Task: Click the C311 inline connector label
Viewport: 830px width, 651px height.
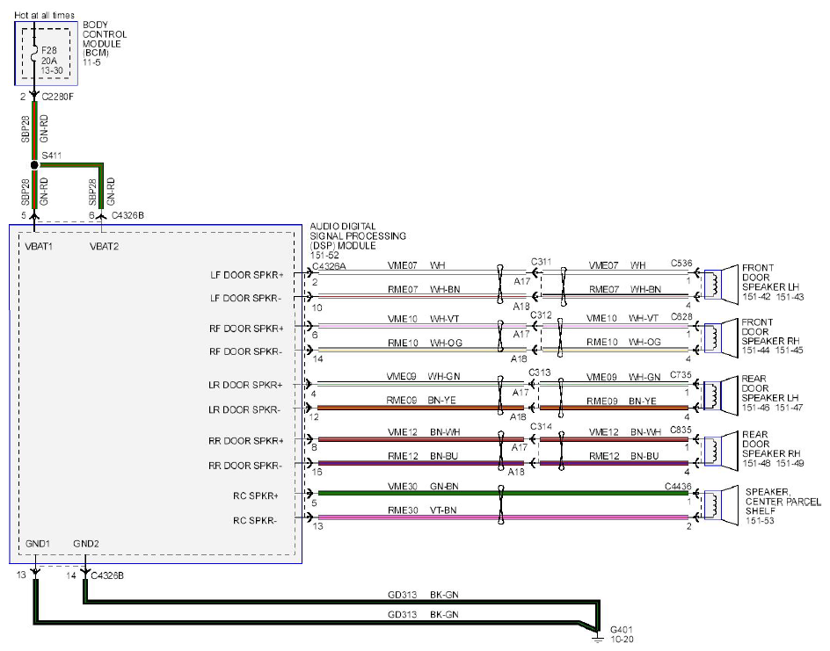Action: [x=541, y=262]
